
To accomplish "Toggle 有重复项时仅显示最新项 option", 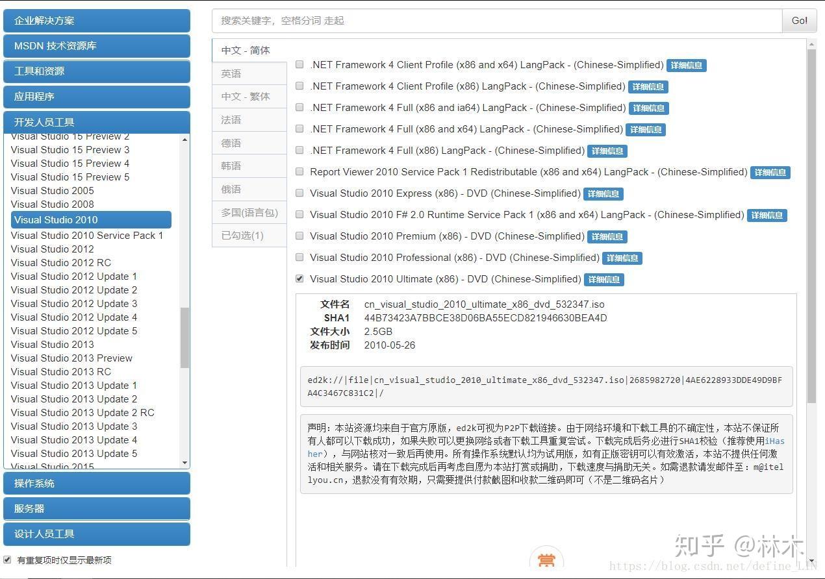I will [x=6, y=560].
